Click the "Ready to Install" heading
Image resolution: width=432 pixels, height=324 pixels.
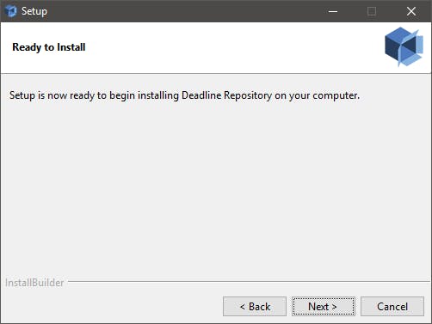(49, 47)
